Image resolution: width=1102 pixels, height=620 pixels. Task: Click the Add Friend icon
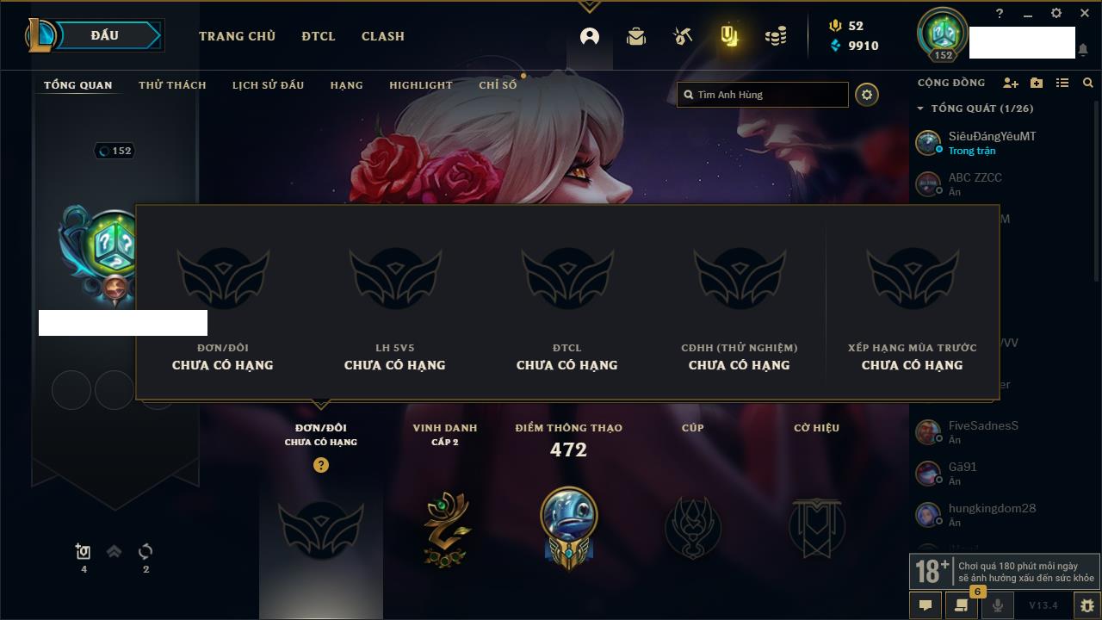(x=1011, y=83)
